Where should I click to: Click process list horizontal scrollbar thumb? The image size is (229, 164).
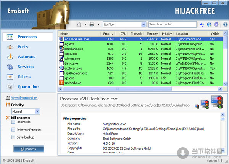(118, 89)
